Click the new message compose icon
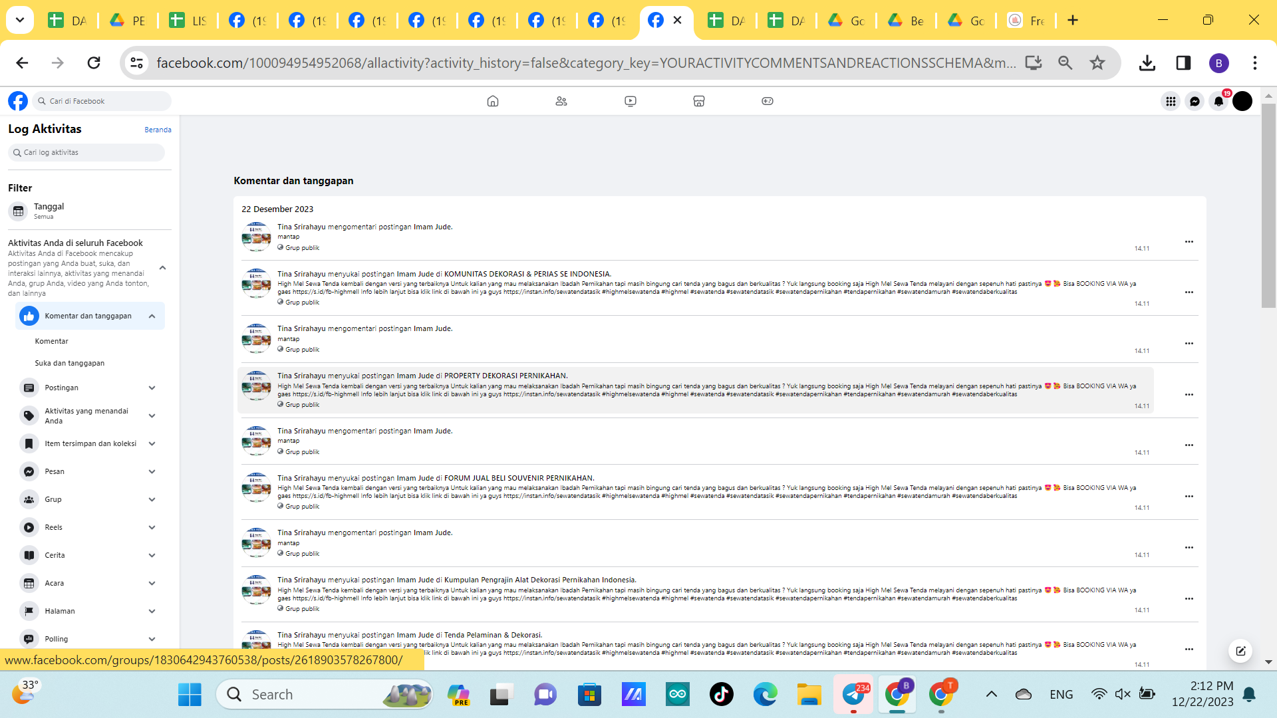This screenshot has height=718, width=1277. [x=1240, y=651]
